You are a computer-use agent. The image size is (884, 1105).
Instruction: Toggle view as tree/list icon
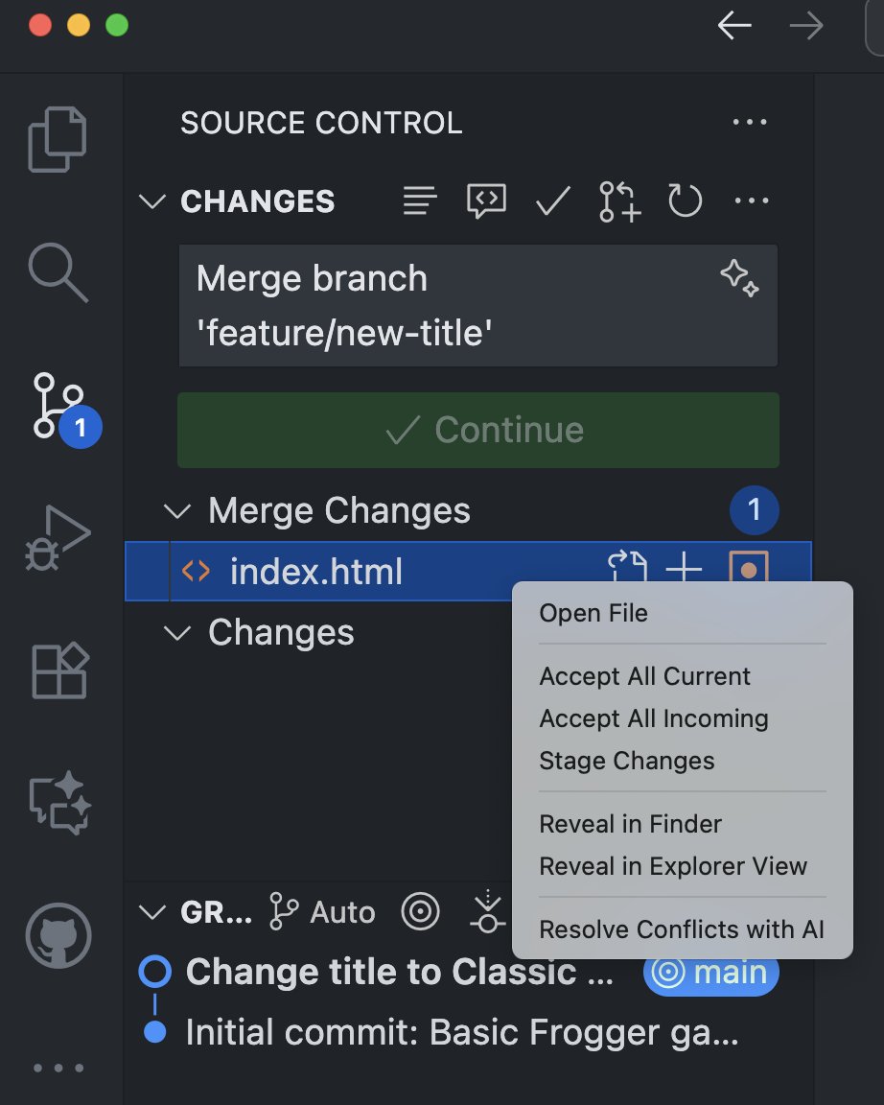[420, 201]
